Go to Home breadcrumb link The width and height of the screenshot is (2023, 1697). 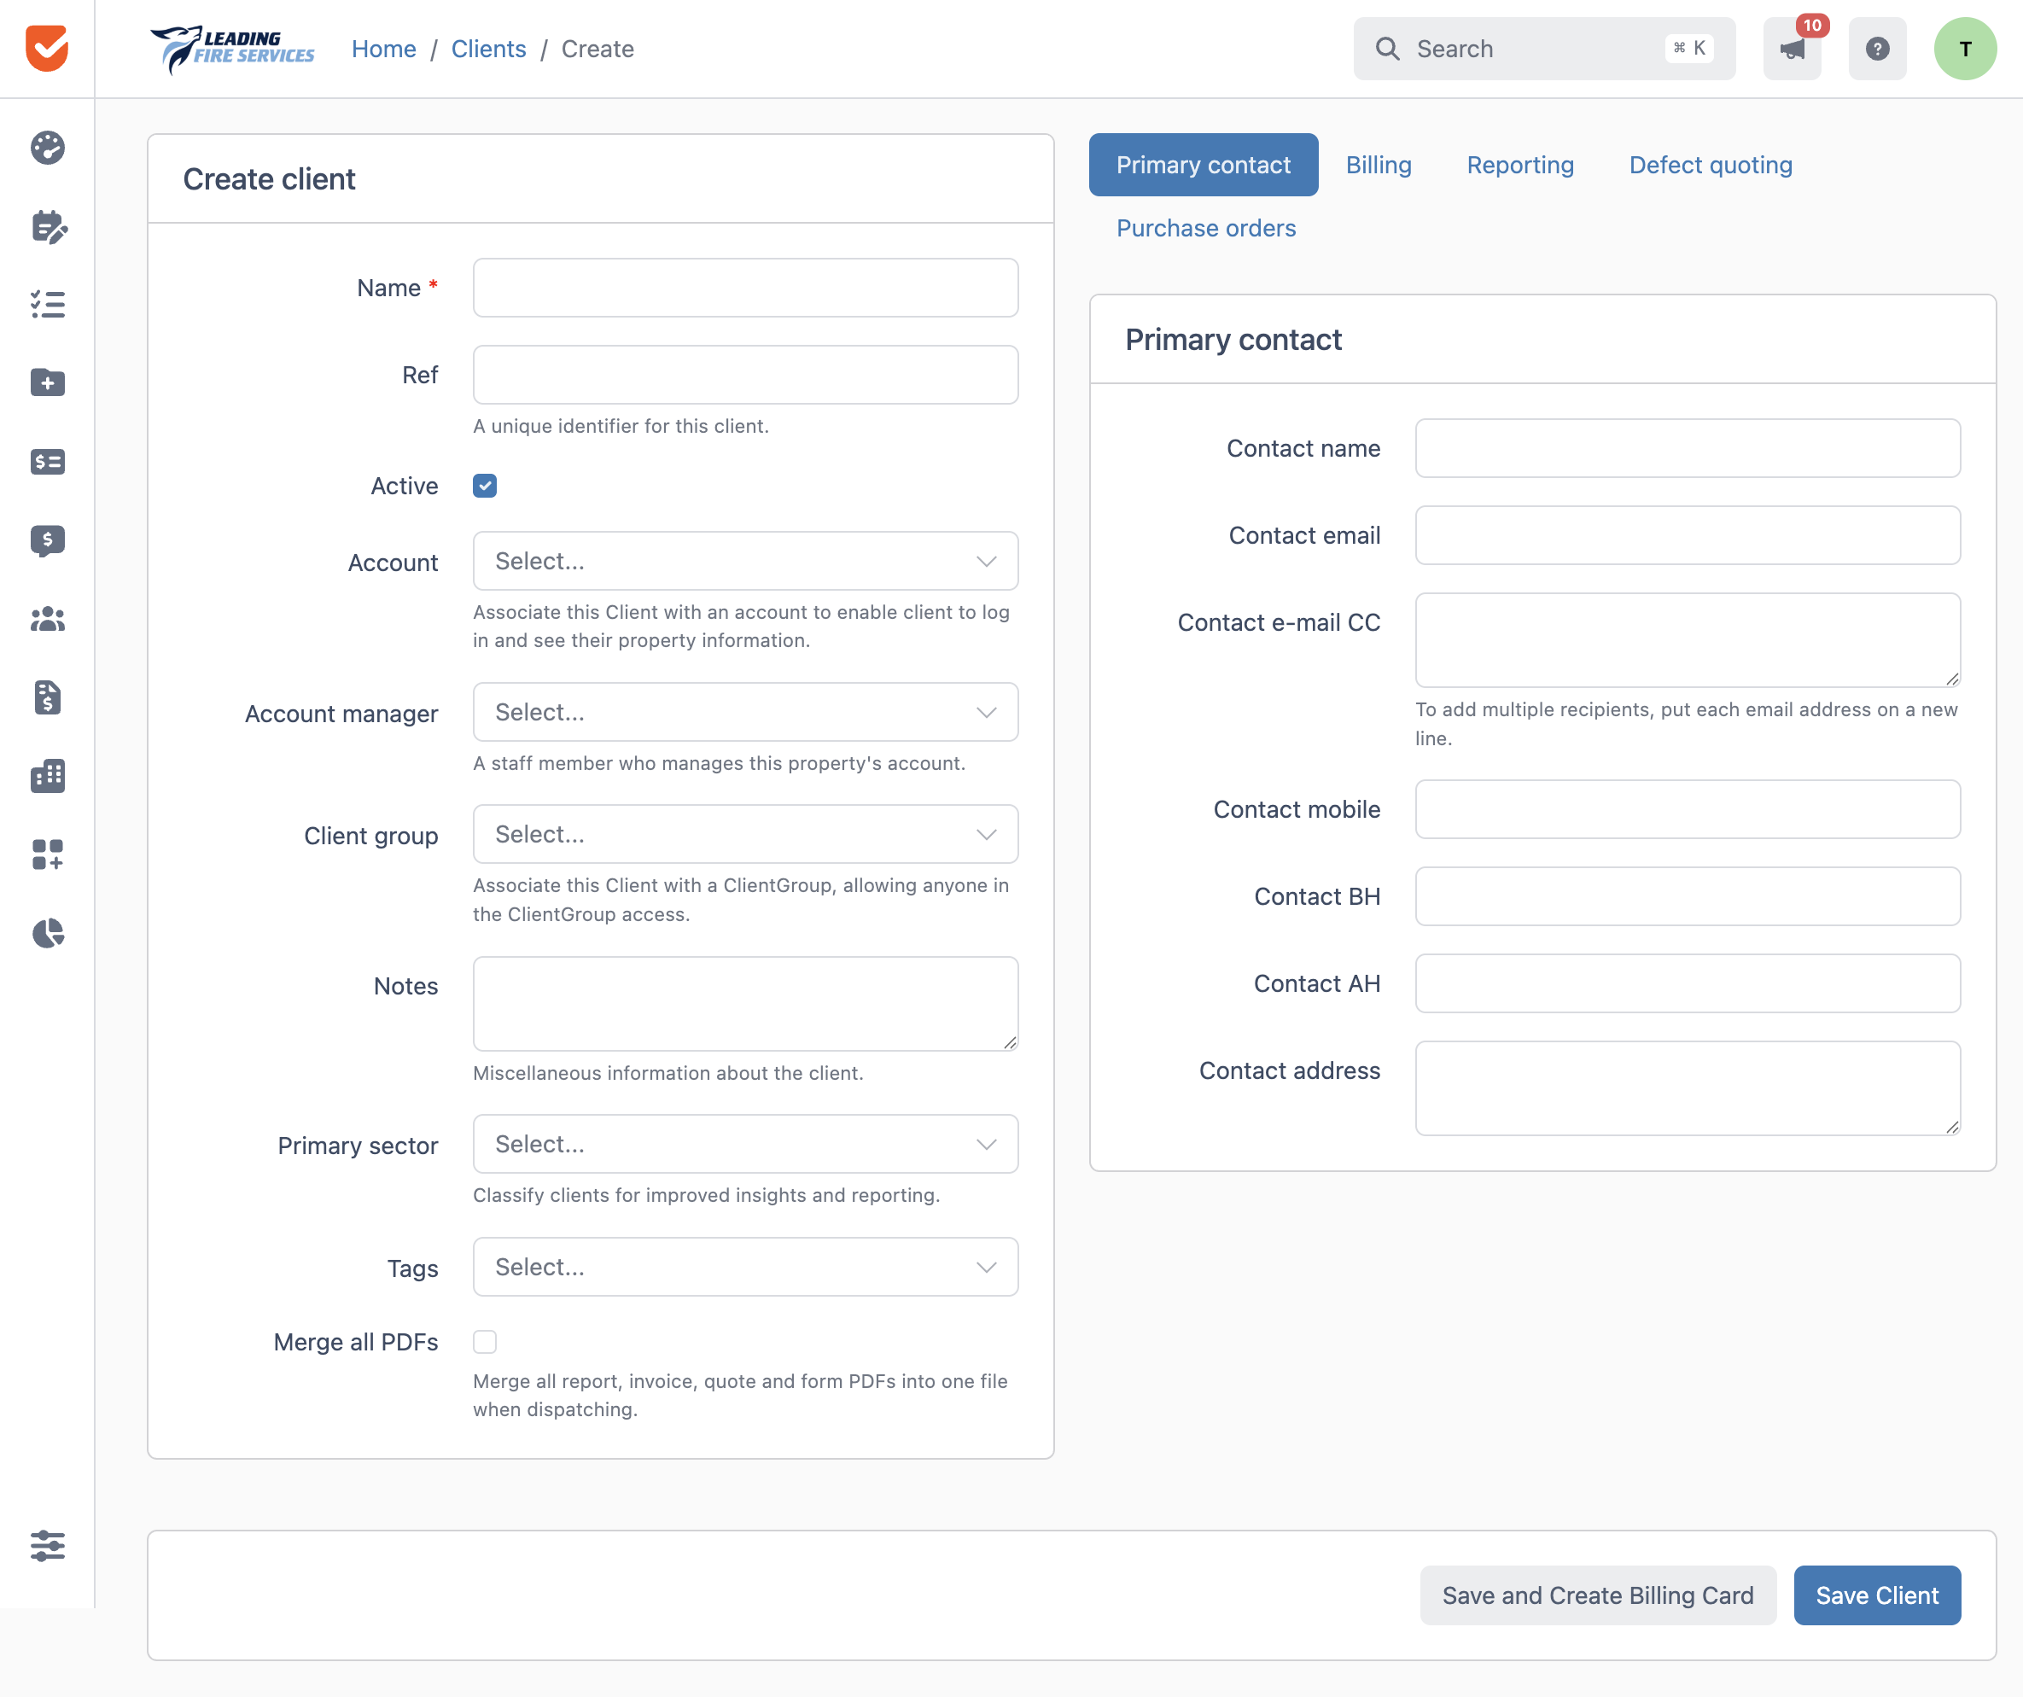pyautogui.click(x=383, y=48)
